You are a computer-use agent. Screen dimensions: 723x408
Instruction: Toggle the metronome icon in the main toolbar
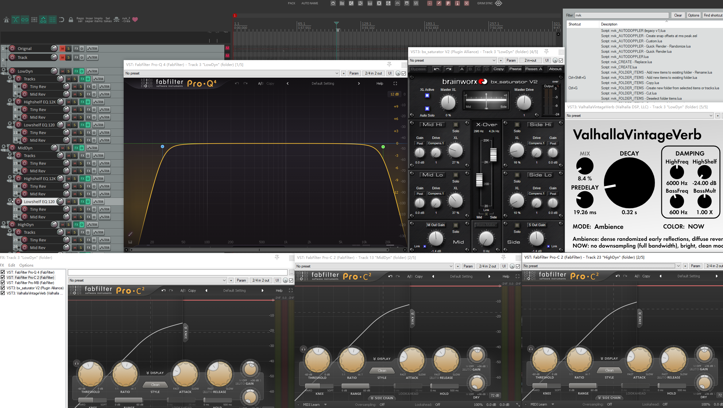tap(6, 20)
